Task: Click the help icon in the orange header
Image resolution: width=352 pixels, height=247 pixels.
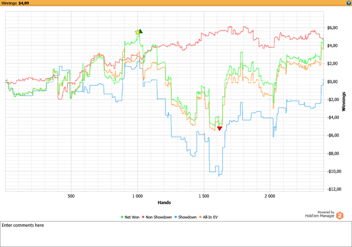Action: click(x=348, y=3)
